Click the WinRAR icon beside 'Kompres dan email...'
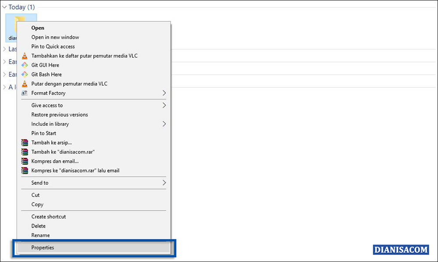This screenshot has height=262, width=438. [24, 161]
